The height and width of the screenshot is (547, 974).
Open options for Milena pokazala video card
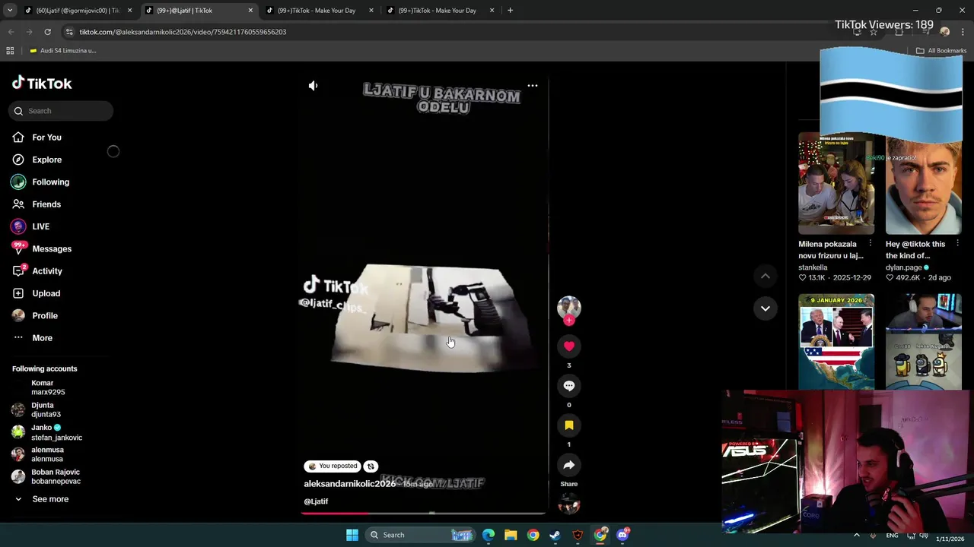pos(871,244)
